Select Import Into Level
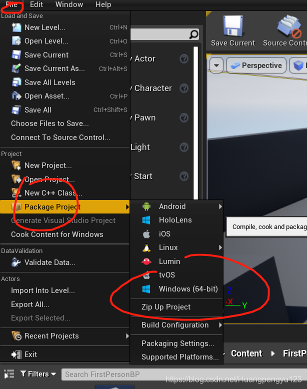The image size is (307, 389). pos(65,290)
